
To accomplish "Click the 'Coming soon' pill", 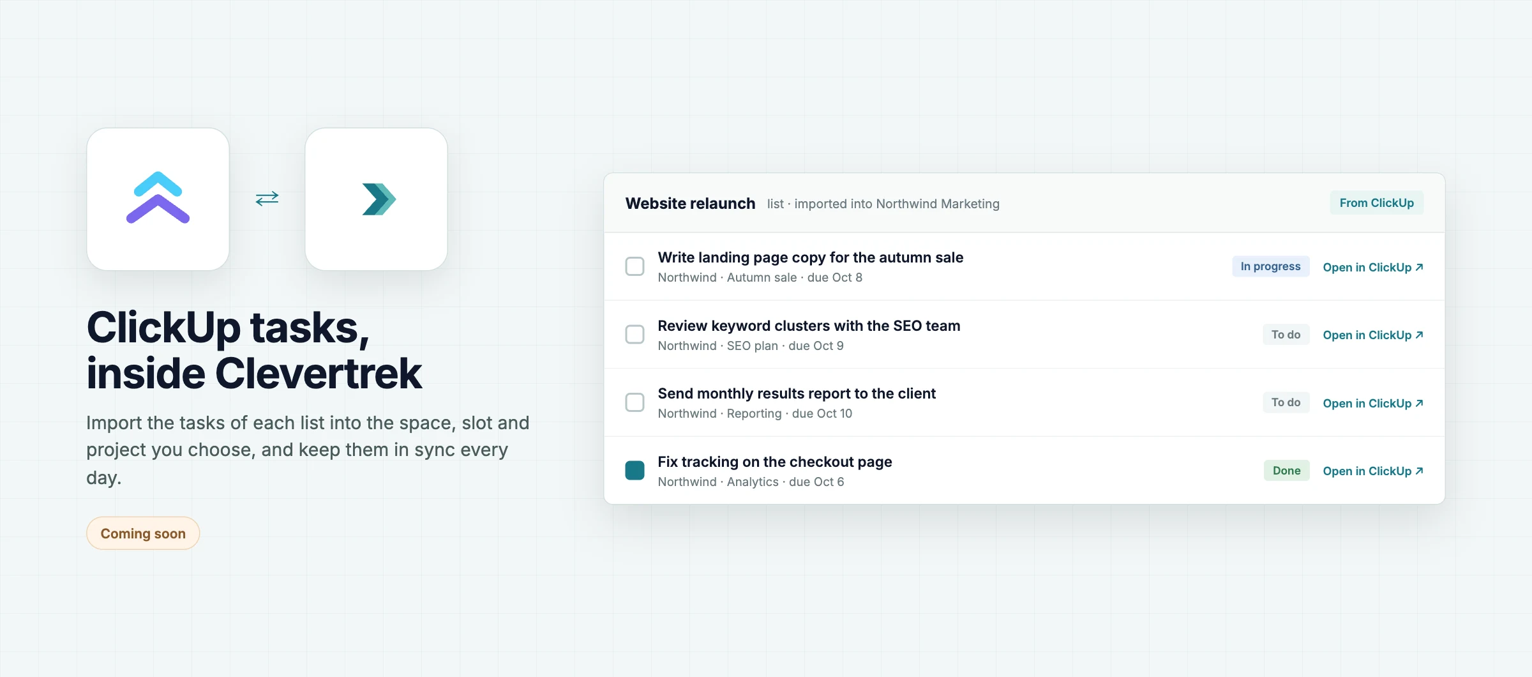I will point(143,533).
